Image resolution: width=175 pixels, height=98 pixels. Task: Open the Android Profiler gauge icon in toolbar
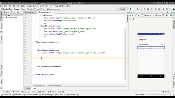pyautogui.click(x=145, y=9)
